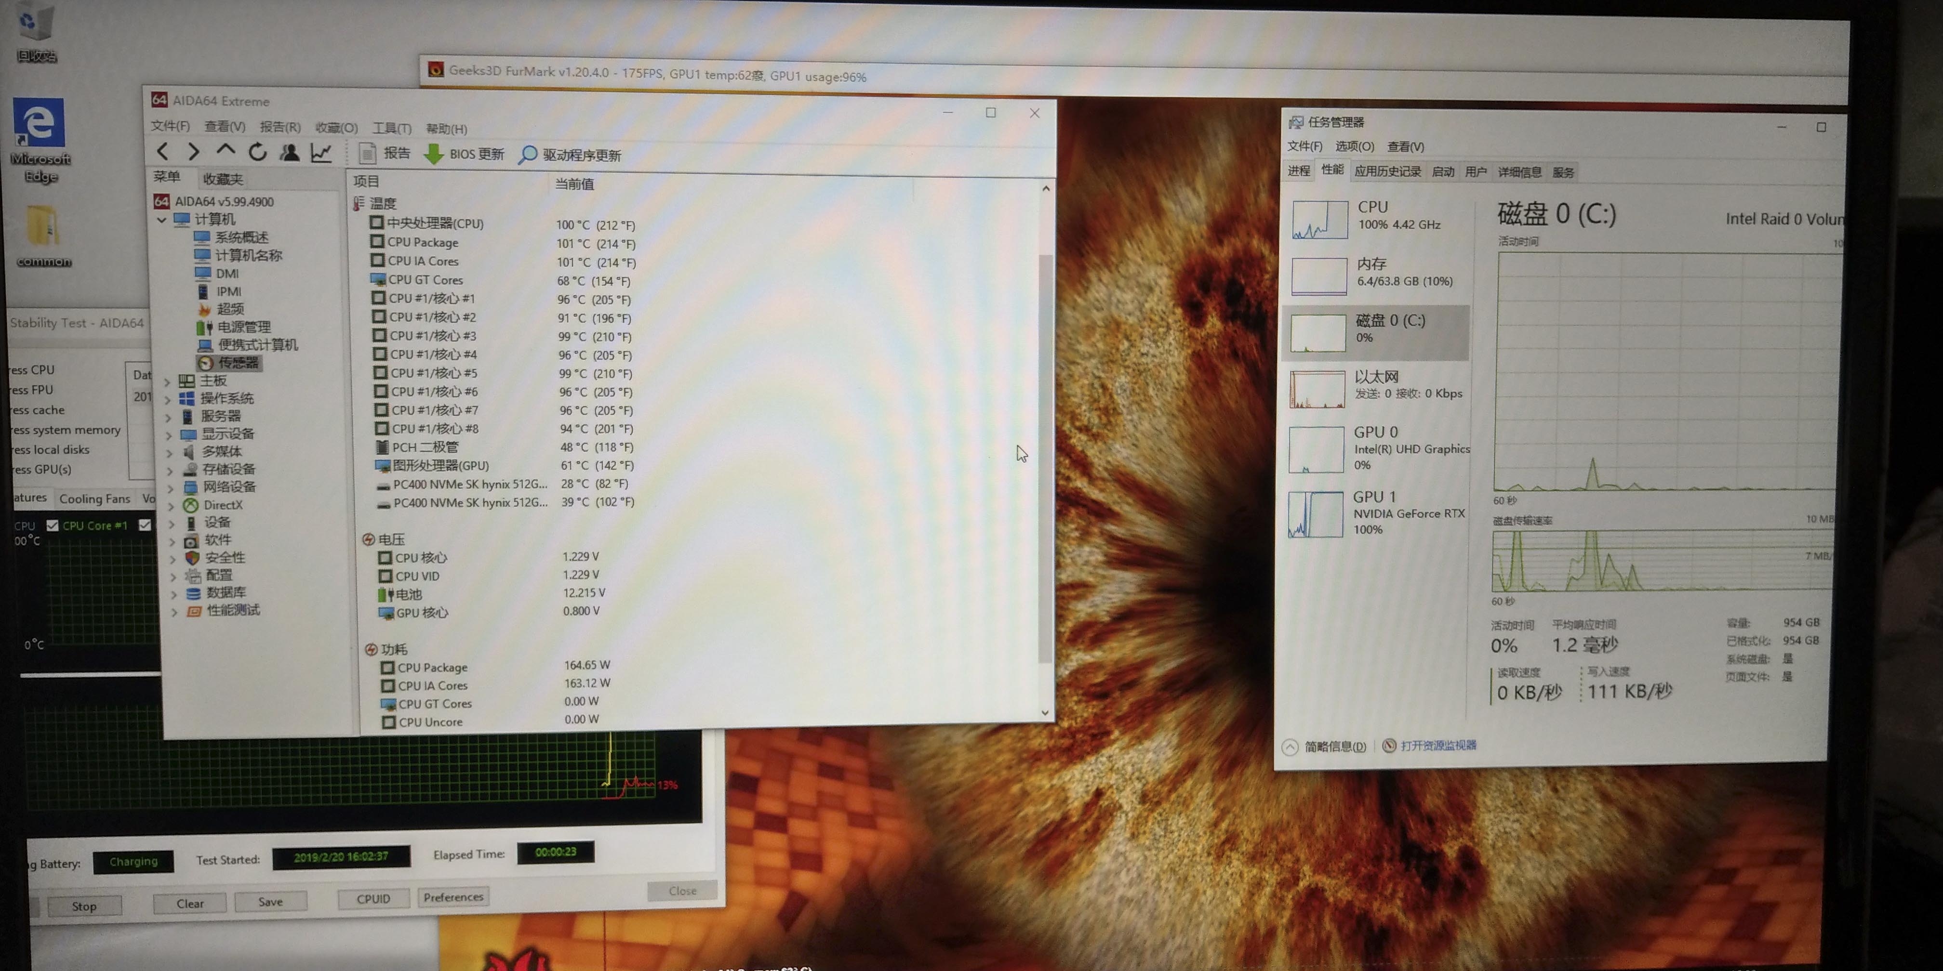
Task: Select DMI tree item
Action: tap(217, 273)
